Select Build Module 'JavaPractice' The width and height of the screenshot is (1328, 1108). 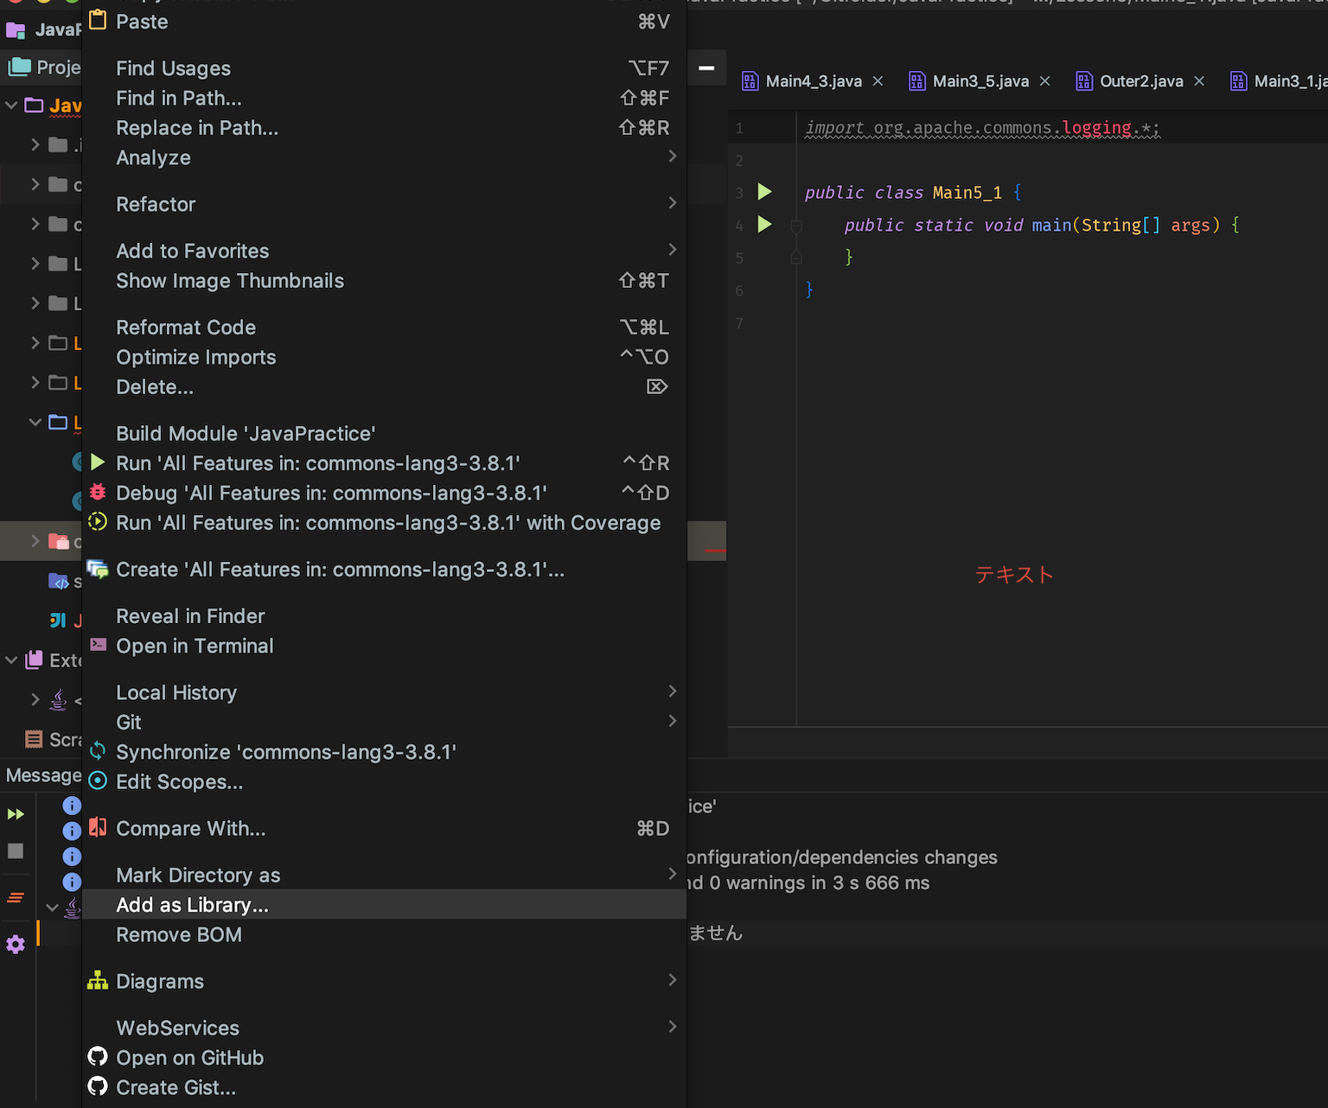point(385,433)
